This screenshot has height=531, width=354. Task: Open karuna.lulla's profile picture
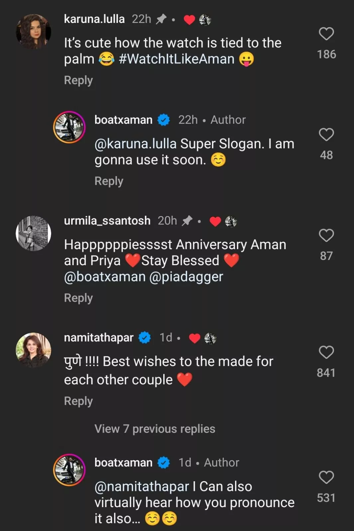(33, 32)
